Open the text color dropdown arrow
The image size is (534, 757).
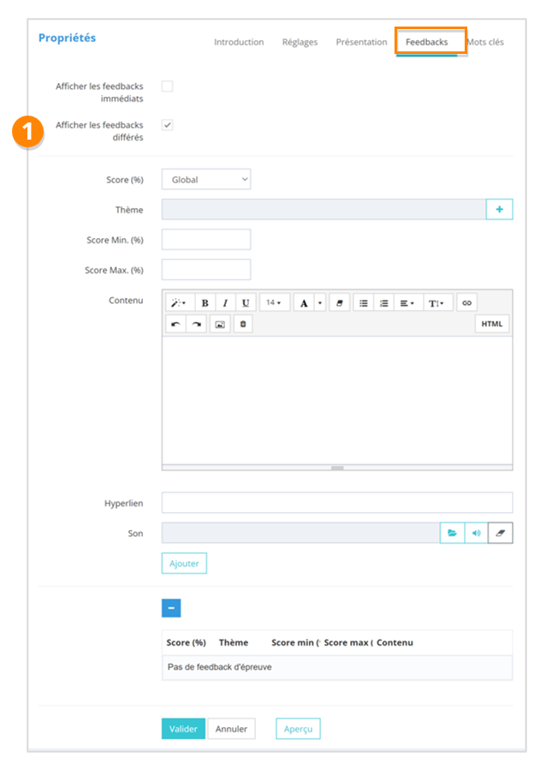(x=320, y=303)
